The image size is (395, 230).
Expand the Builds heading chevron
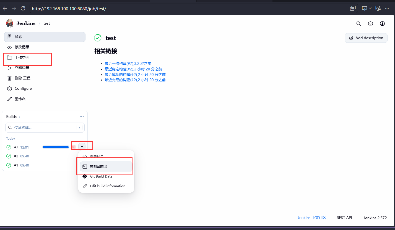tap(19, 117)
